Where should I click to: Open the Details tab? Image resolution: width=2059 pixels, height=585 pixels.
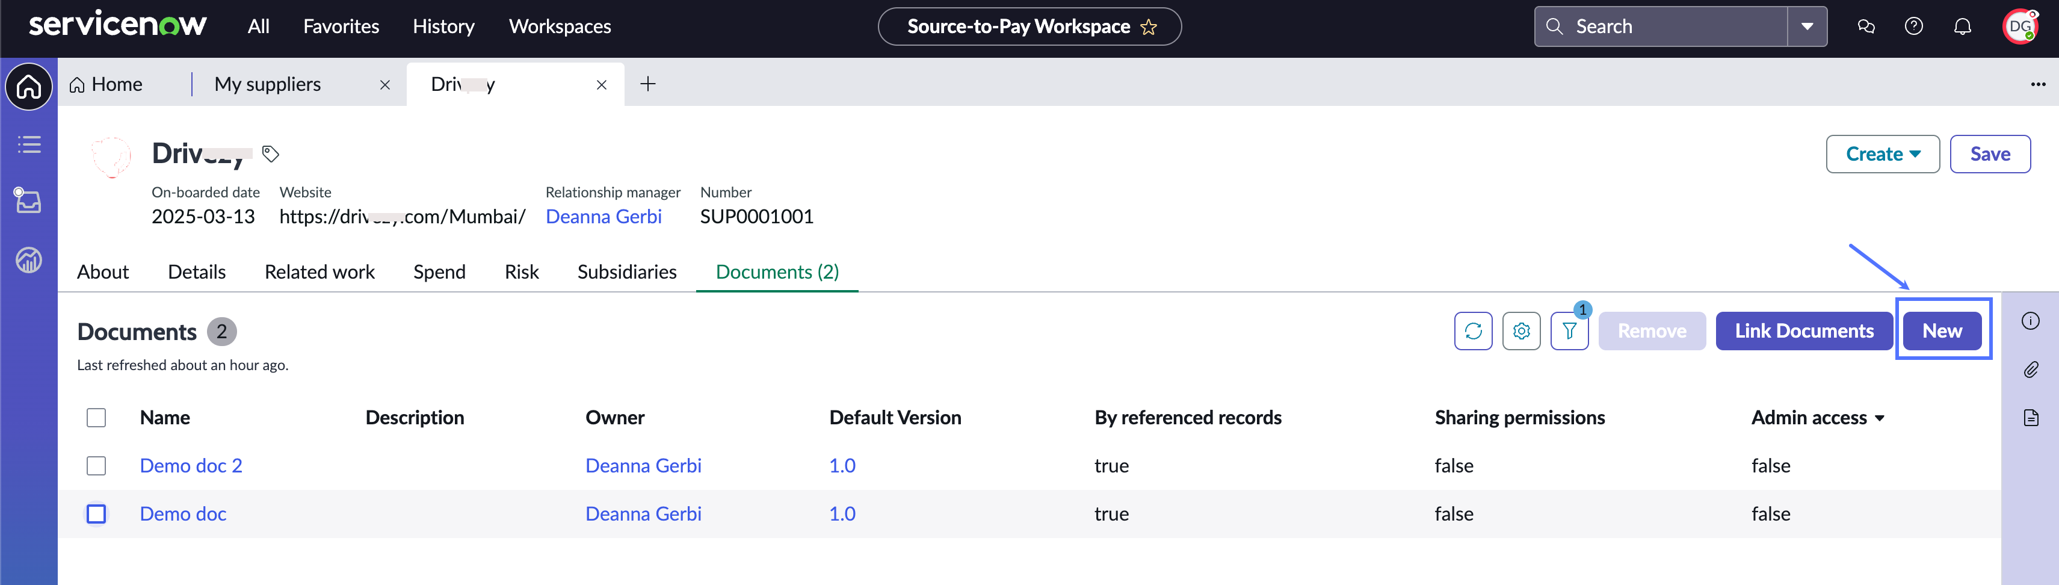click(197, 271)
